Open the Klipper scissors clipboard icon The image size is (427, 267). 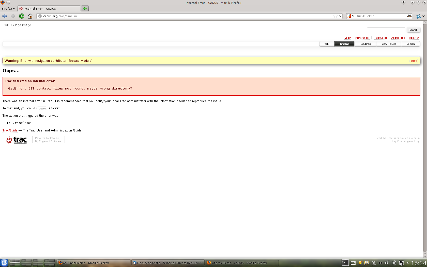click(374, 263)
